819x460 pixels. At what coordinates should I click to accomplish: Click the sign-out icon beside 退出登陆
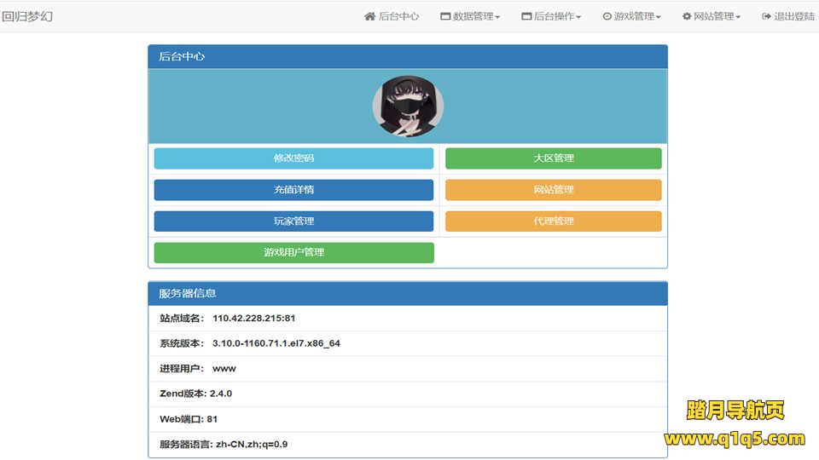(766, 16)
